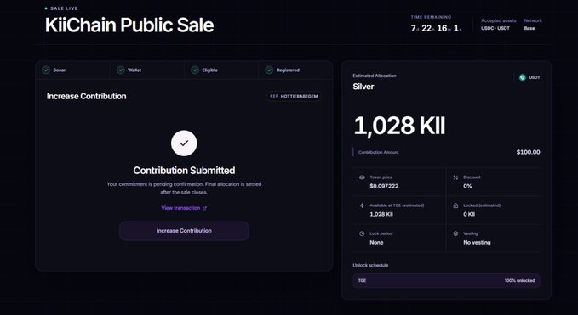
Task: Click the Registered step checkmark icon
Action: pyautogui.click(x=269, y=70)
